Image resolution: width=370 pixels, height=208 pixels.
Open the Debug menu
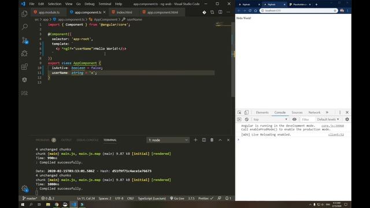coord(90,4)
